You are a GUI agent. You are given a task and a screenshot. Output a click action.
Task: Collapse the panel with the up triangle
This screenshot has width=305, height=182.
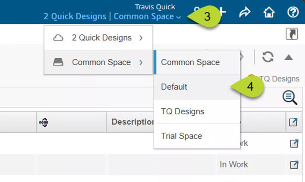pyautogui.click(x=289, y=57)
